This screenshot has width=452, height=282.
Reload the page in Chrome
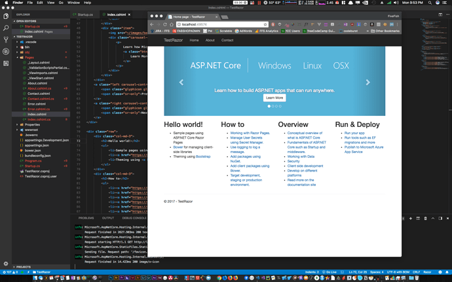tap(165, 24)
